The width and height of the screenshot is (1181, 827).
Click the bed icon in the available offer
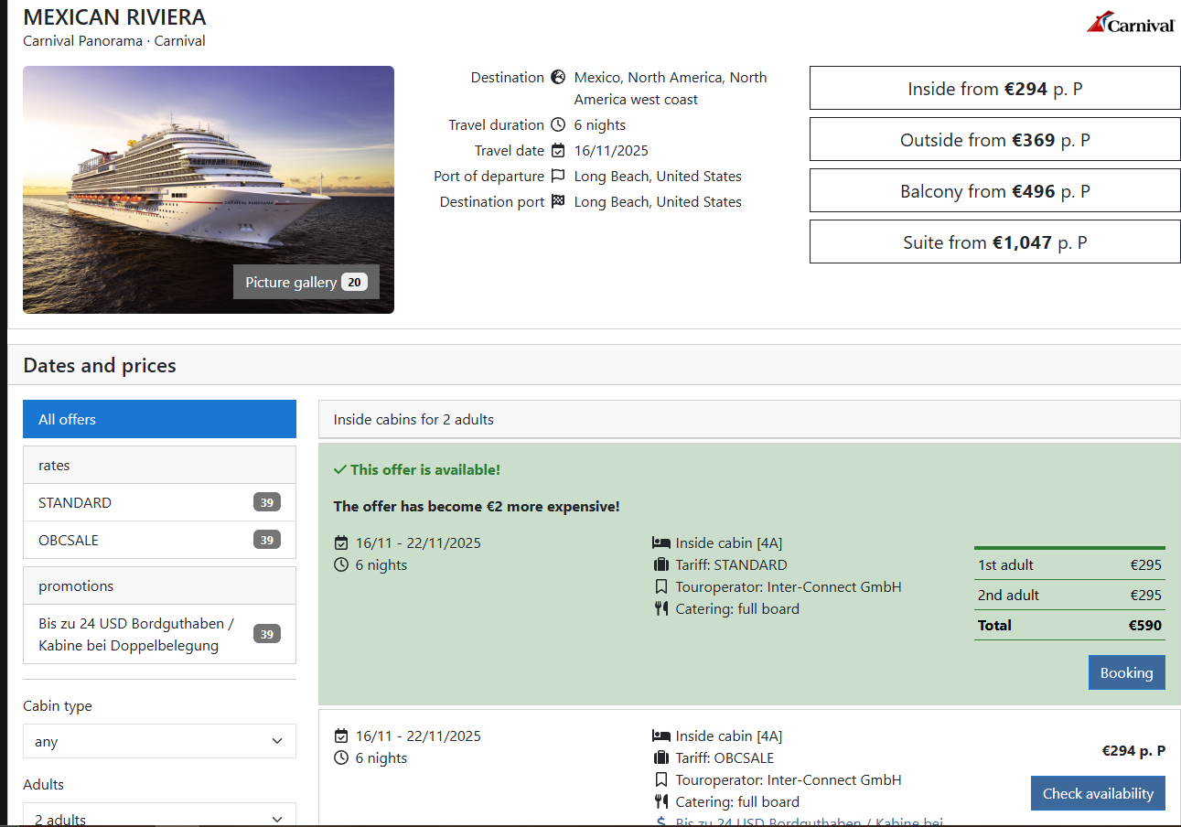661,543
